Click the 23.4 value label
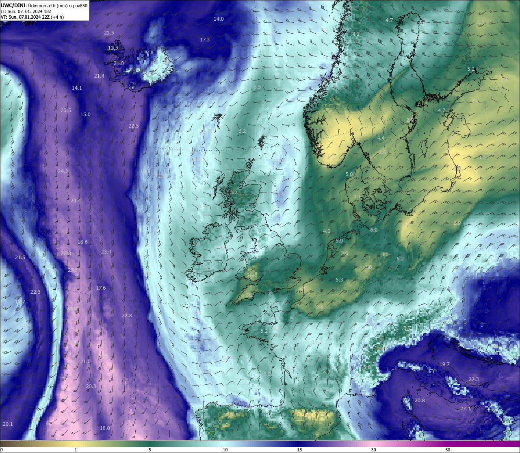 click(106, 252)
